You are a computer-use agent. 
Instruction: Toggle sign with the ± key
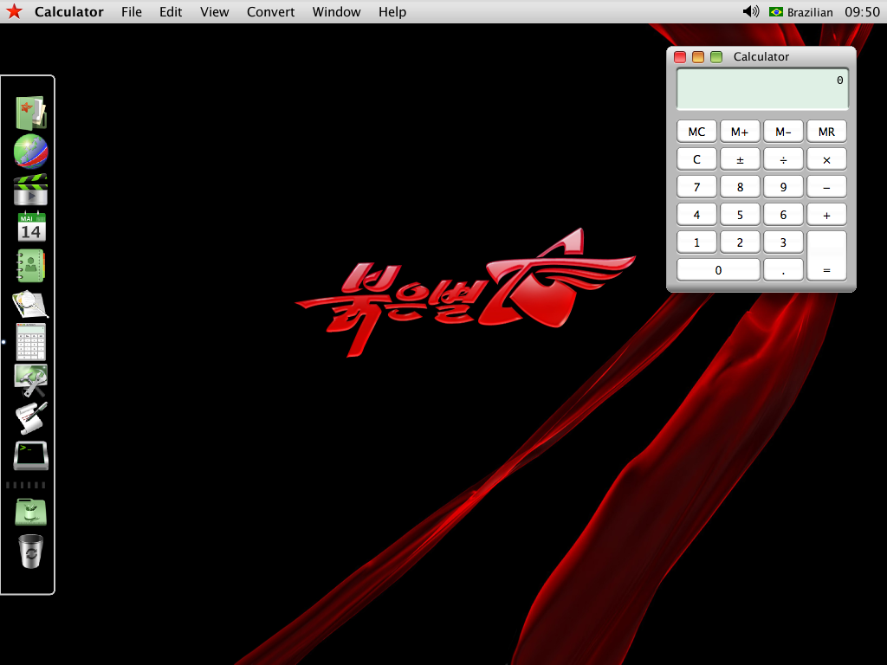point(740,159)
